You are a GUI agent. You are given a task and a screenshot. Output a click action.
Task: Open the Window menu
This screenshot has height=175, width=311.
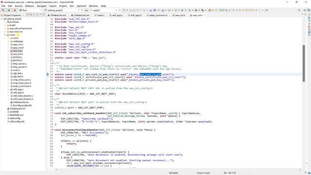(x=93, y=6)
